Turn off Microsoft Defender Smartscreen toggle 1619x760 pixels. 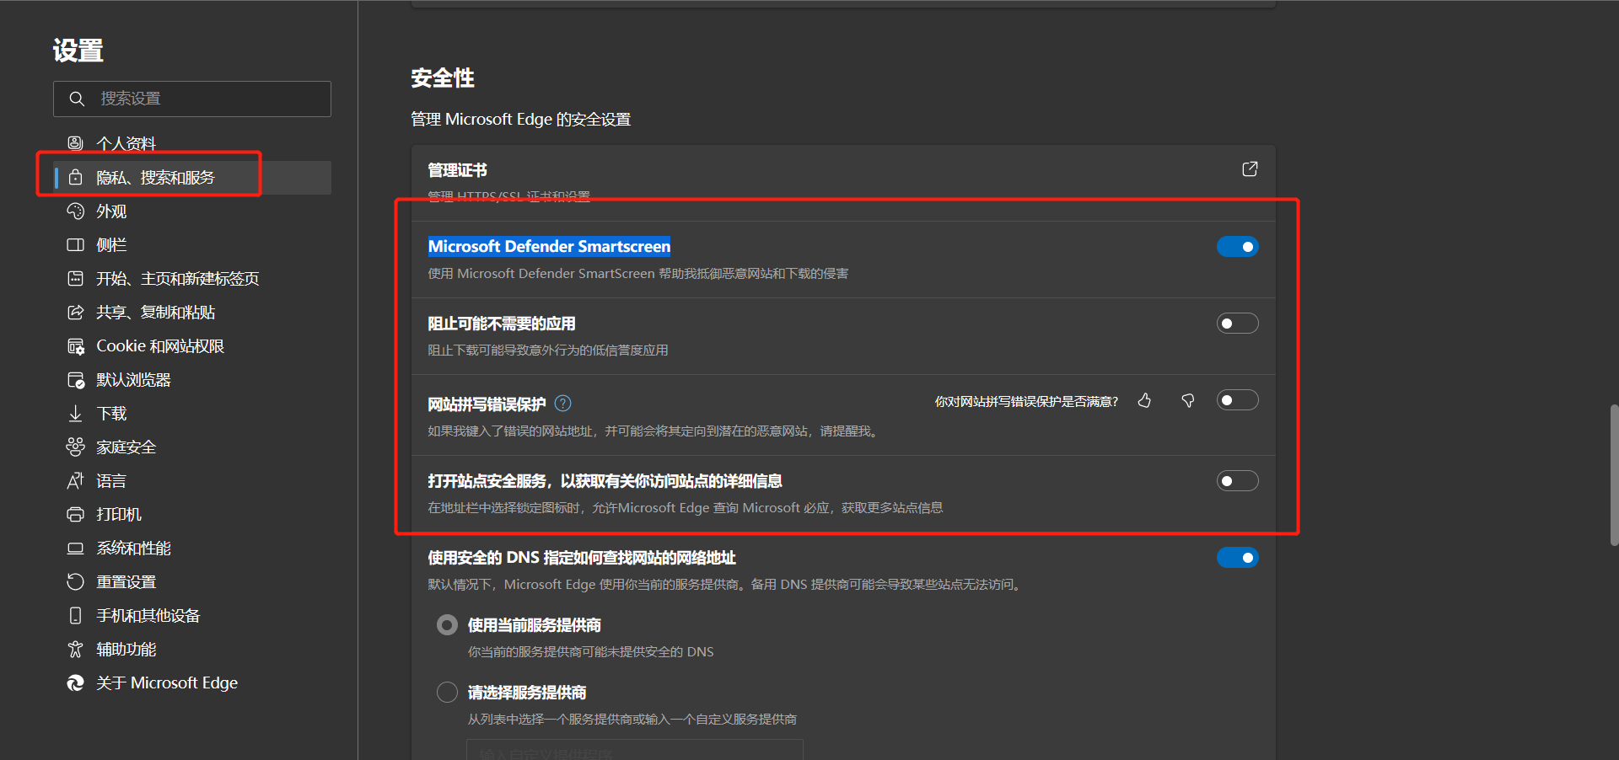pyautogui.click(x=1237, y=247)
